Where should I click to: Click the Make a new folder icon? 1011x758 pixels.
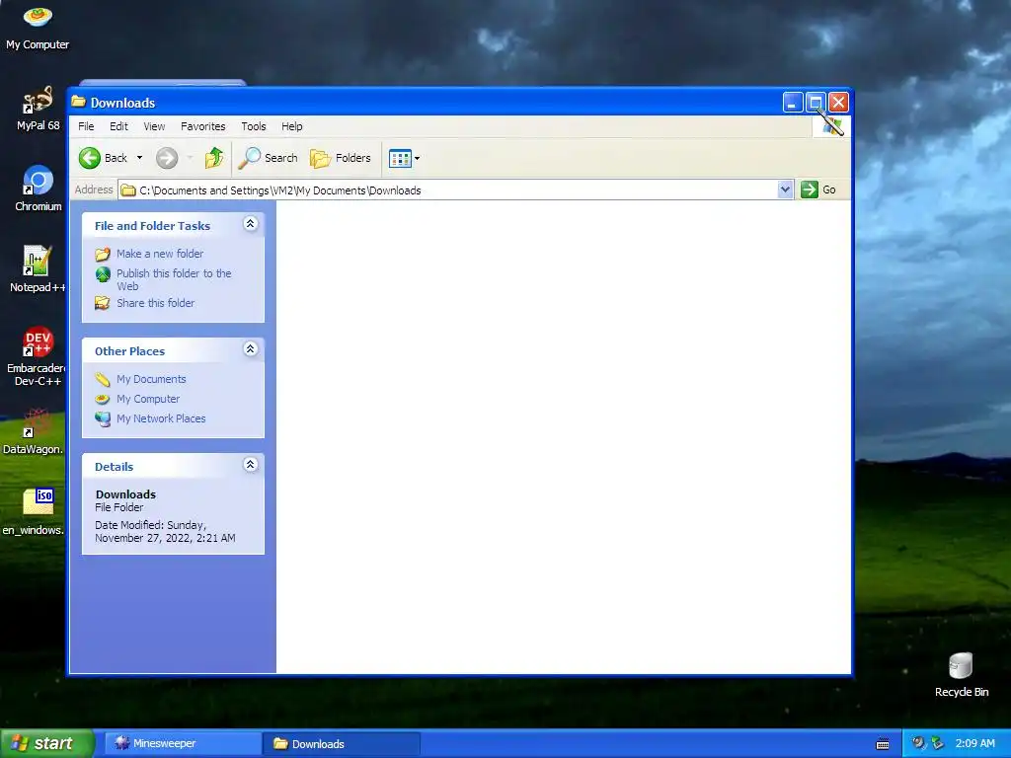103,254
